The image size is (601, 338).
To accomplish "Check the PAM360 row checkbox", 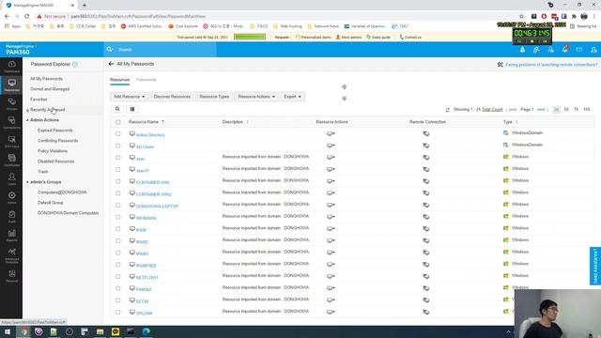I will tap(118, 288).
